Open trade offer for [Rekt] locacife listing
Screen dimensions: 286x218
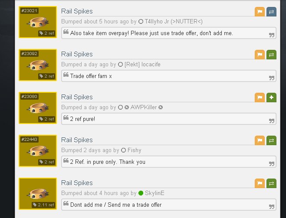coord(271,55)
